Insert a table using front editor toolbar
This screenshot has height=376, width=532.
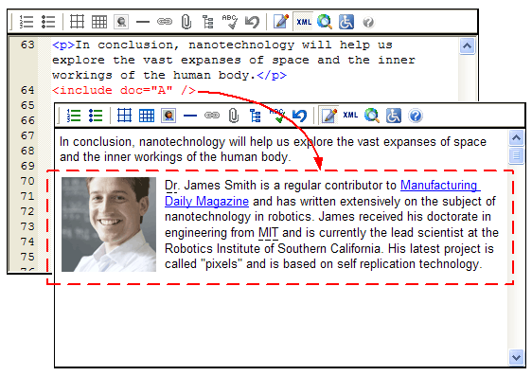pyautogui.click(x=124, y=116)
